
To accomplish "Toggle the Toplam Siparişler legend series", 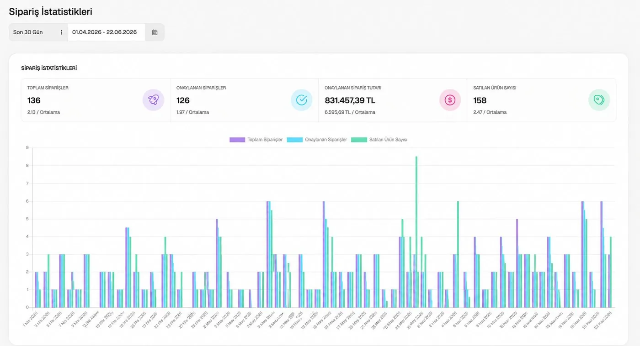I will 256,140.
